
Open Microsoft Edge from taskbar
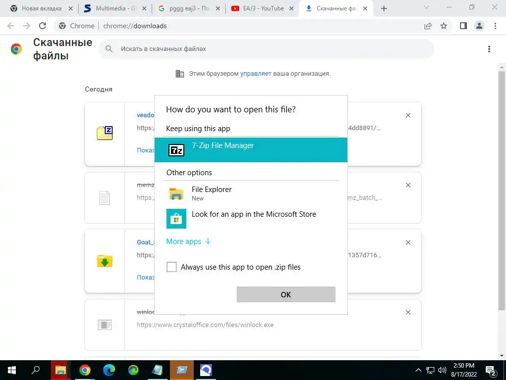tap(109, 370)
